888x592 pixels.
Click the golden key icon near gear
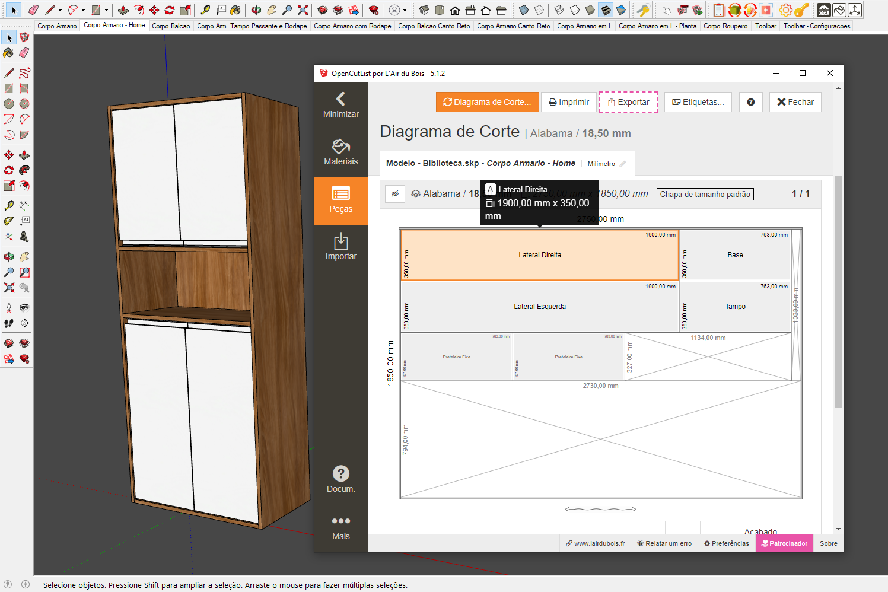801,10
